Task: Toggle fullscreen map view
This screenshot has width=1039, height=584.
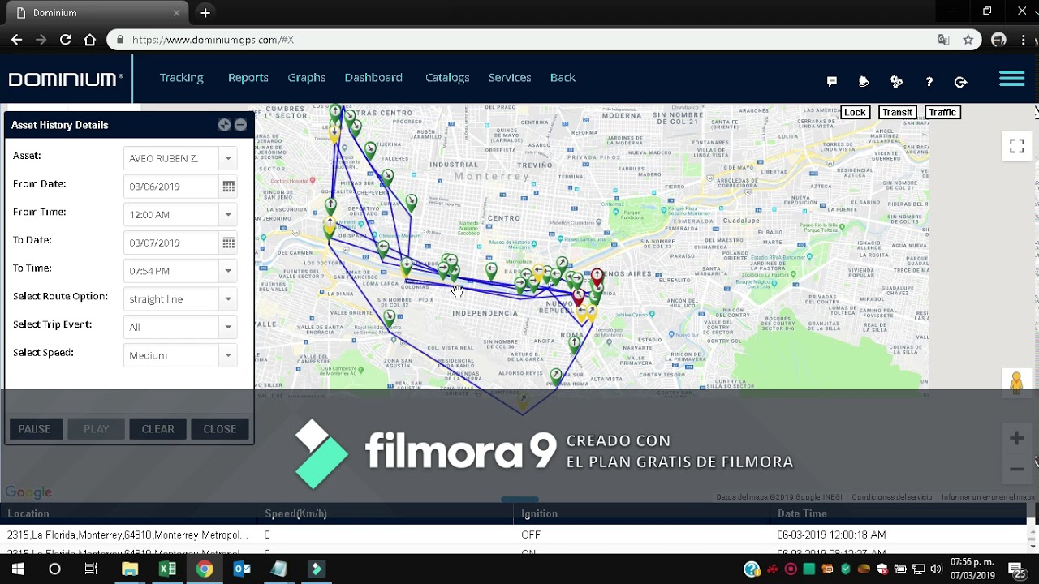Action: click(1016, 146)
